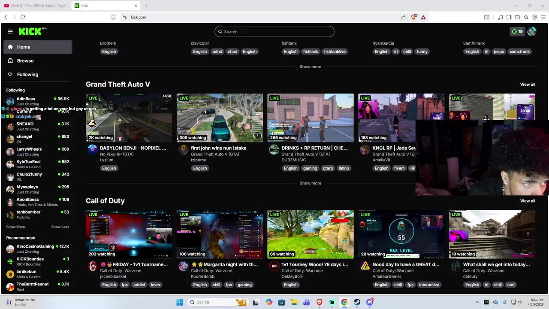The height and width of the screenshot is (309, 549).
Task: Open the Brave VPN shield icon
Action: click(x=534, y=17)
